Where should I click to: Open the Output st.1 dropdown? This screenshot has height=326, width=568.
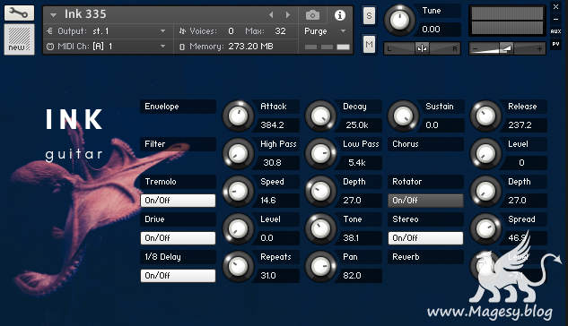tap(162, 31)
